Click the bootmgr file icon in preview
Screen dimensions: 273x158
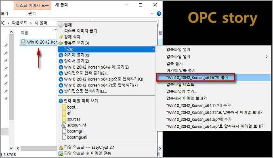pyautogui.click(x=64, y=131)
